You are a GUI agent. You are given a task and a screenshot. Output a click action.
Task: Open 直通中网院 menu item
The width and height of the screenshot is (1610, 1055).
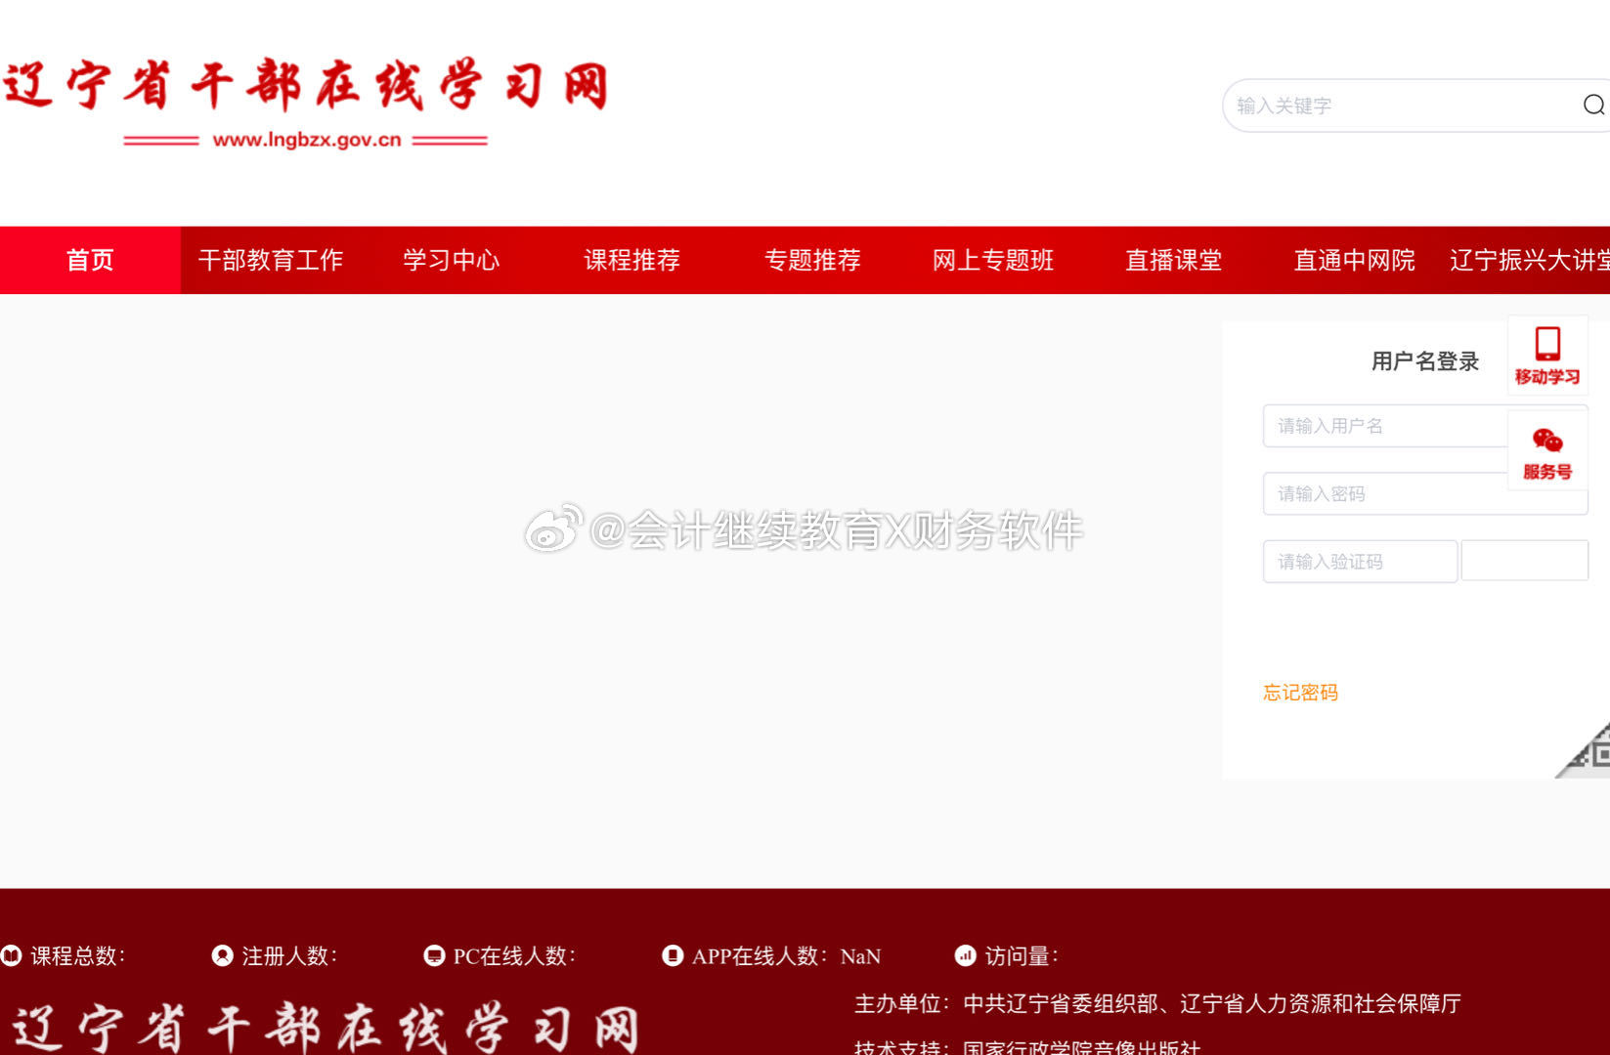1355,260
